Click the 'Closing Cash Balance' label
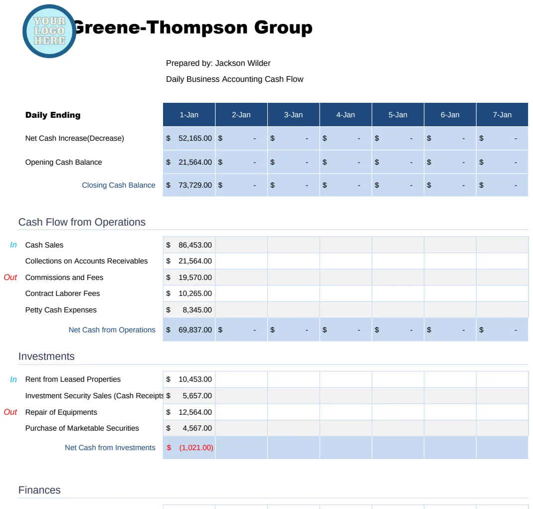The height and width of the screenshot is (509, 533). (118, 185)
